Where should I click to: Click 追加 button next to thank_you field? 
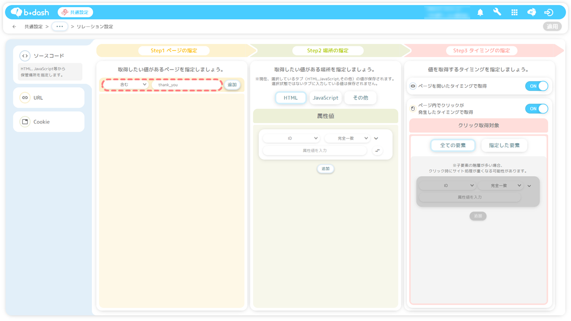232,85
